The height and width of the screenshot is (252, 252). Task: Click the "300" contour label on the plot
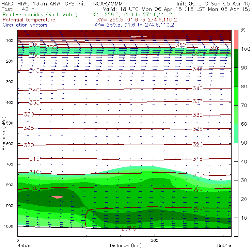[198, 208]
